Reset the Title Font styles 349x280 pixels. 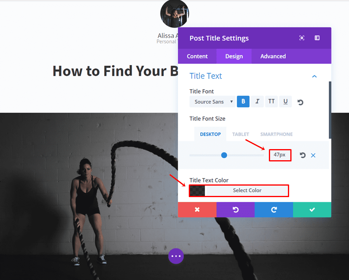point(300,102)
